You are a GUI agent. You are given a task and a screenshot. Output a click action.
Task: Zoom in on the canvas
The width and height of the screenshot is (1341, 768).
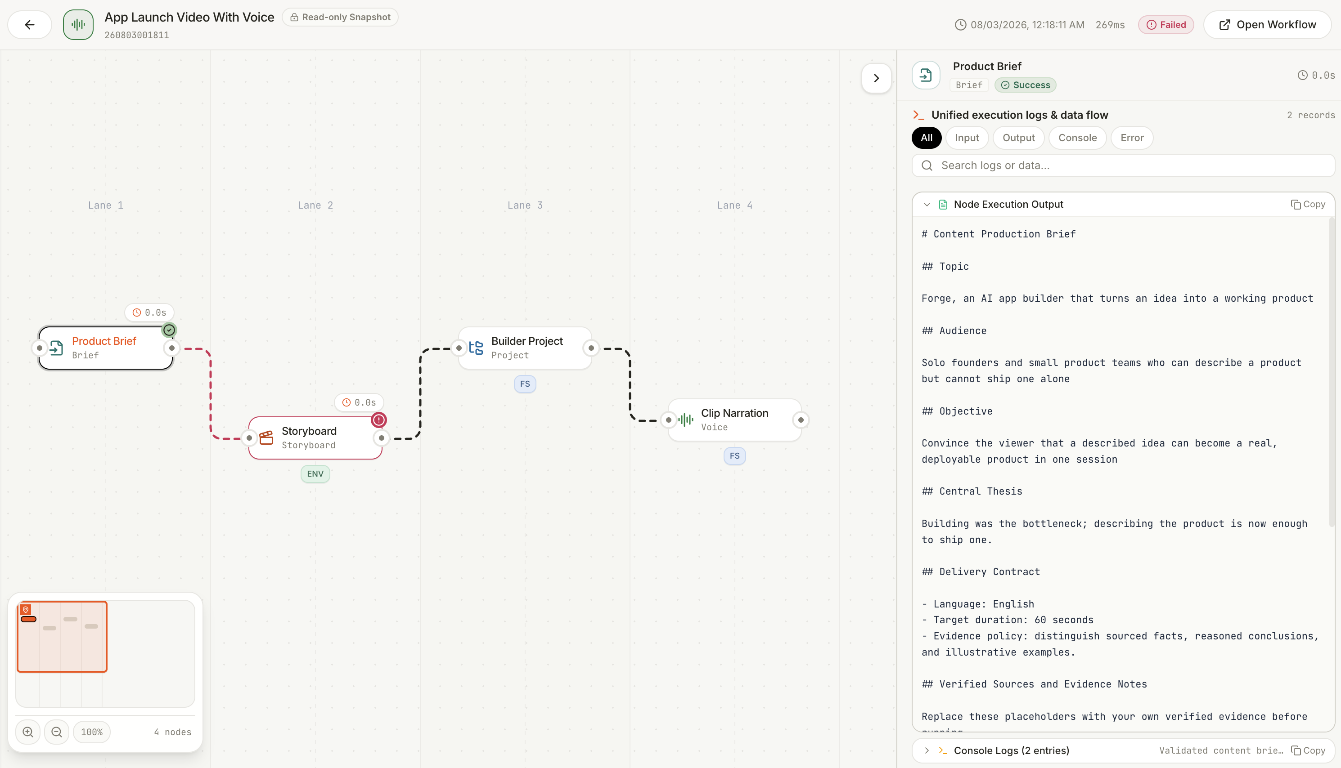28,732
